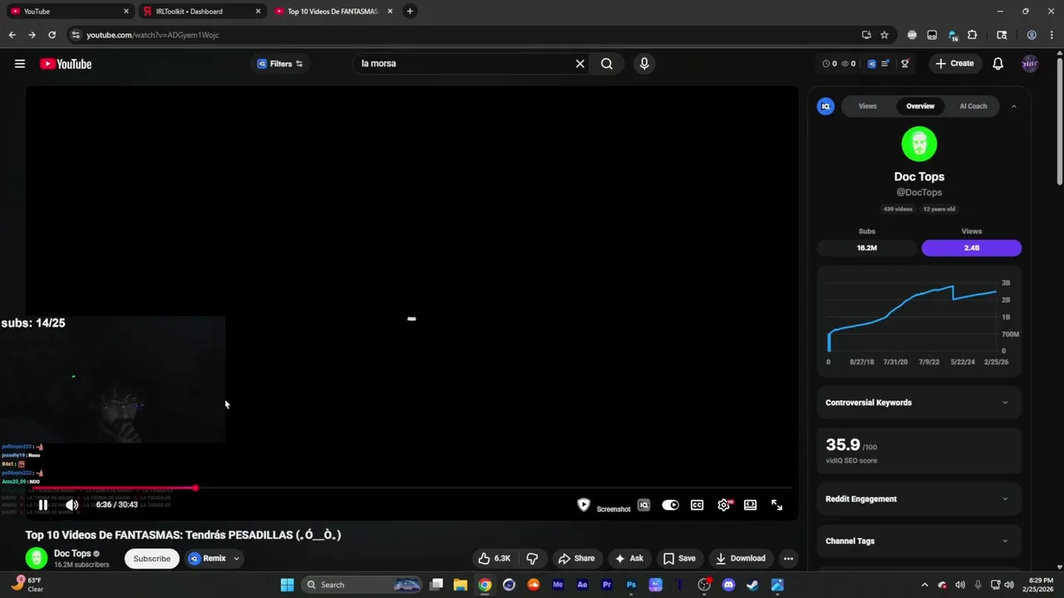The image size is (1064, 598).
Task: Open the notifications bell
Action: [998, 64]
